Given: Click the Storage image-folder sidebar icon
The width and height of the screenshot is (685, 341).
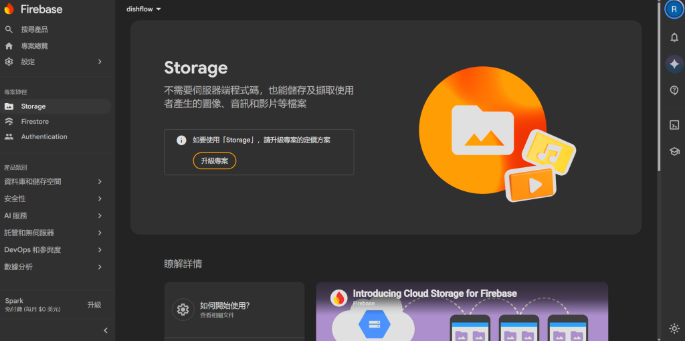Looking at the screenshot, I should (x=9, y=106).
